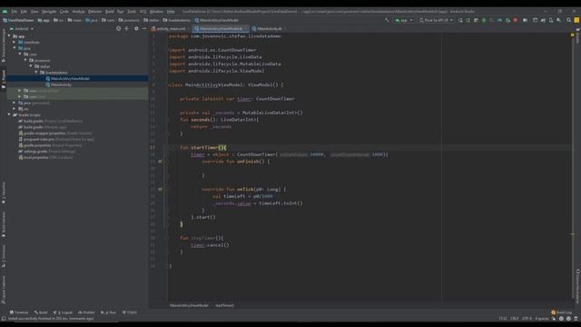
Task: Open the Pixel device selector dropdown
Action: point(436,20)
